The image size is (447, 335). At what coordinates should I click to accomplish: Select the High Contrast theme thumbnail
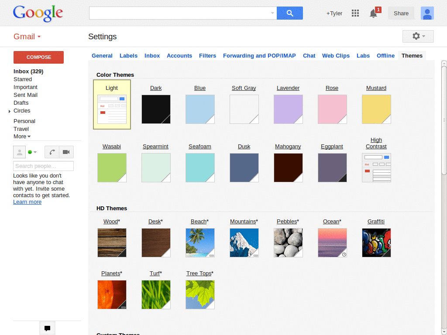376,168
